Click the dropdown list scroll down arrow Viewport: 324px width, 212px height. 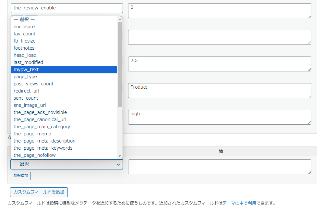120,156
